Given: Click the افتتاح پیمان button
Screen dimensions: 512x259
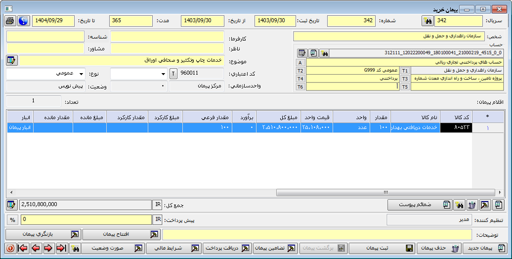Looking at the screenshot, I should 122,234.
